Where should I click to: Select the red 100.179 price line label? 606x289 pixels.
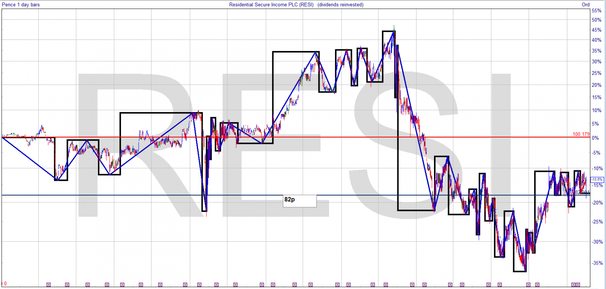(581, 134)
